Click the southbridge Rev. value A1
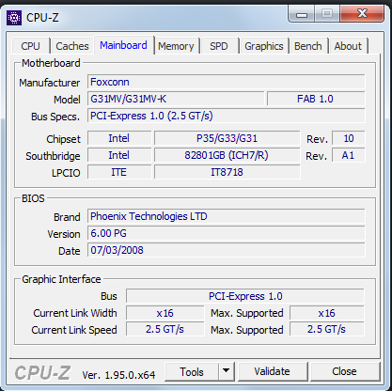 349,155
